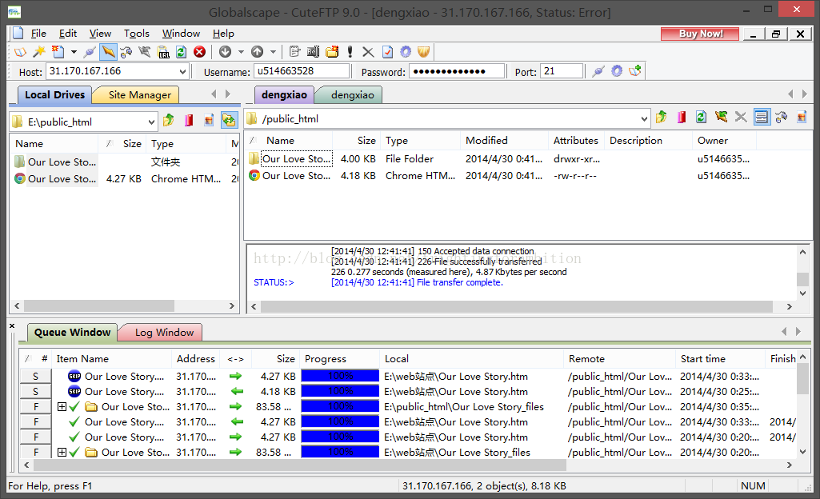Click the Buy Now! button

tap(700, 34)
